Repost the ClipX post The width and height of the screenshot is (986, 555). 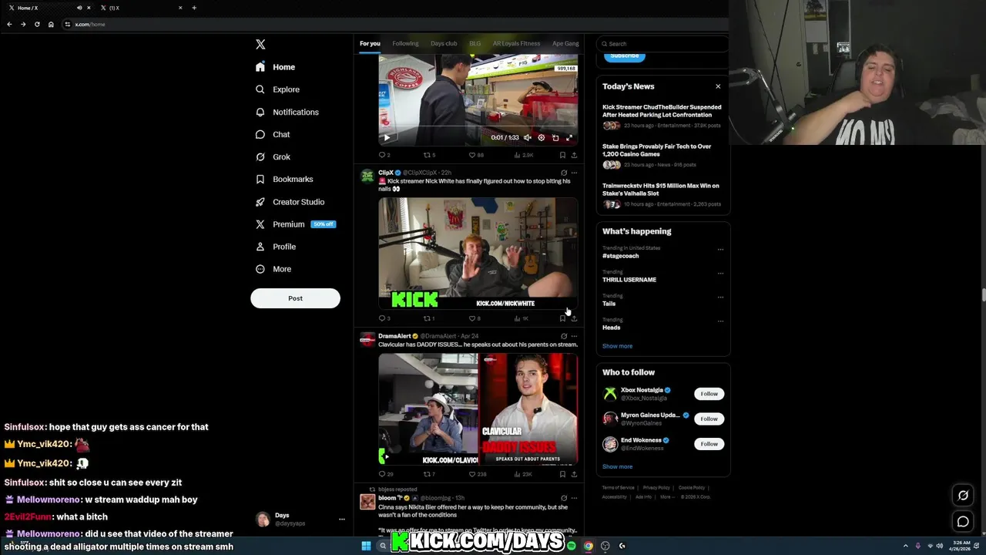coord(429,318)
